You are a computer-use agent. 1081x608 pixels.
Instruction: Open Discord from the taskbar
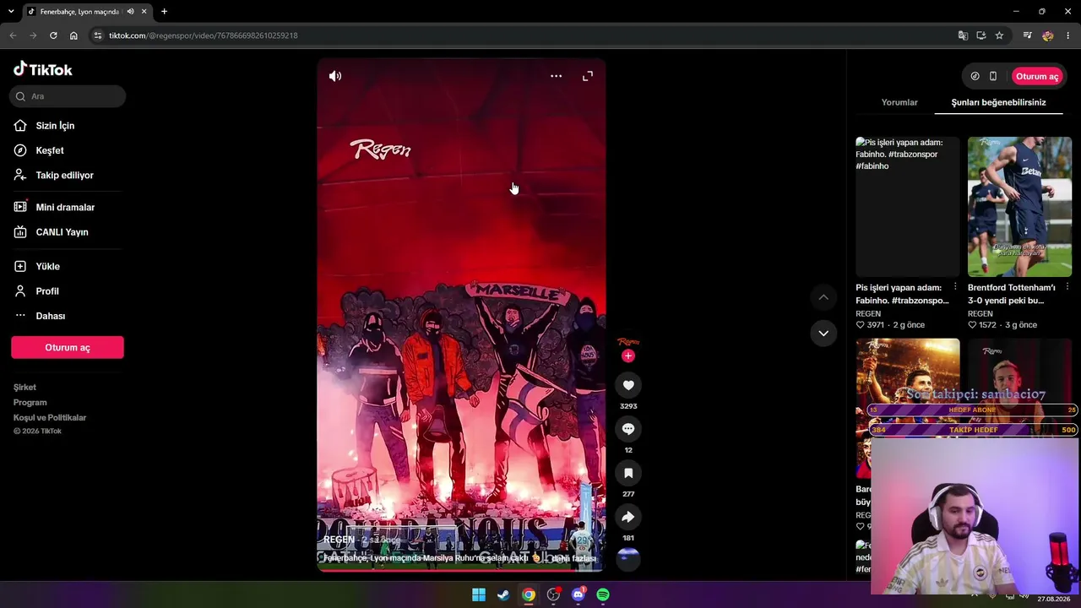[579, 594]
